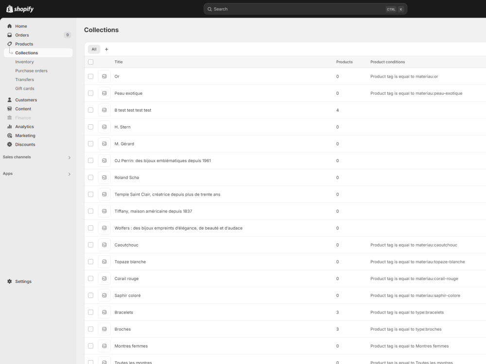Select the All view tab
The image size is (486, 364).
94,49
